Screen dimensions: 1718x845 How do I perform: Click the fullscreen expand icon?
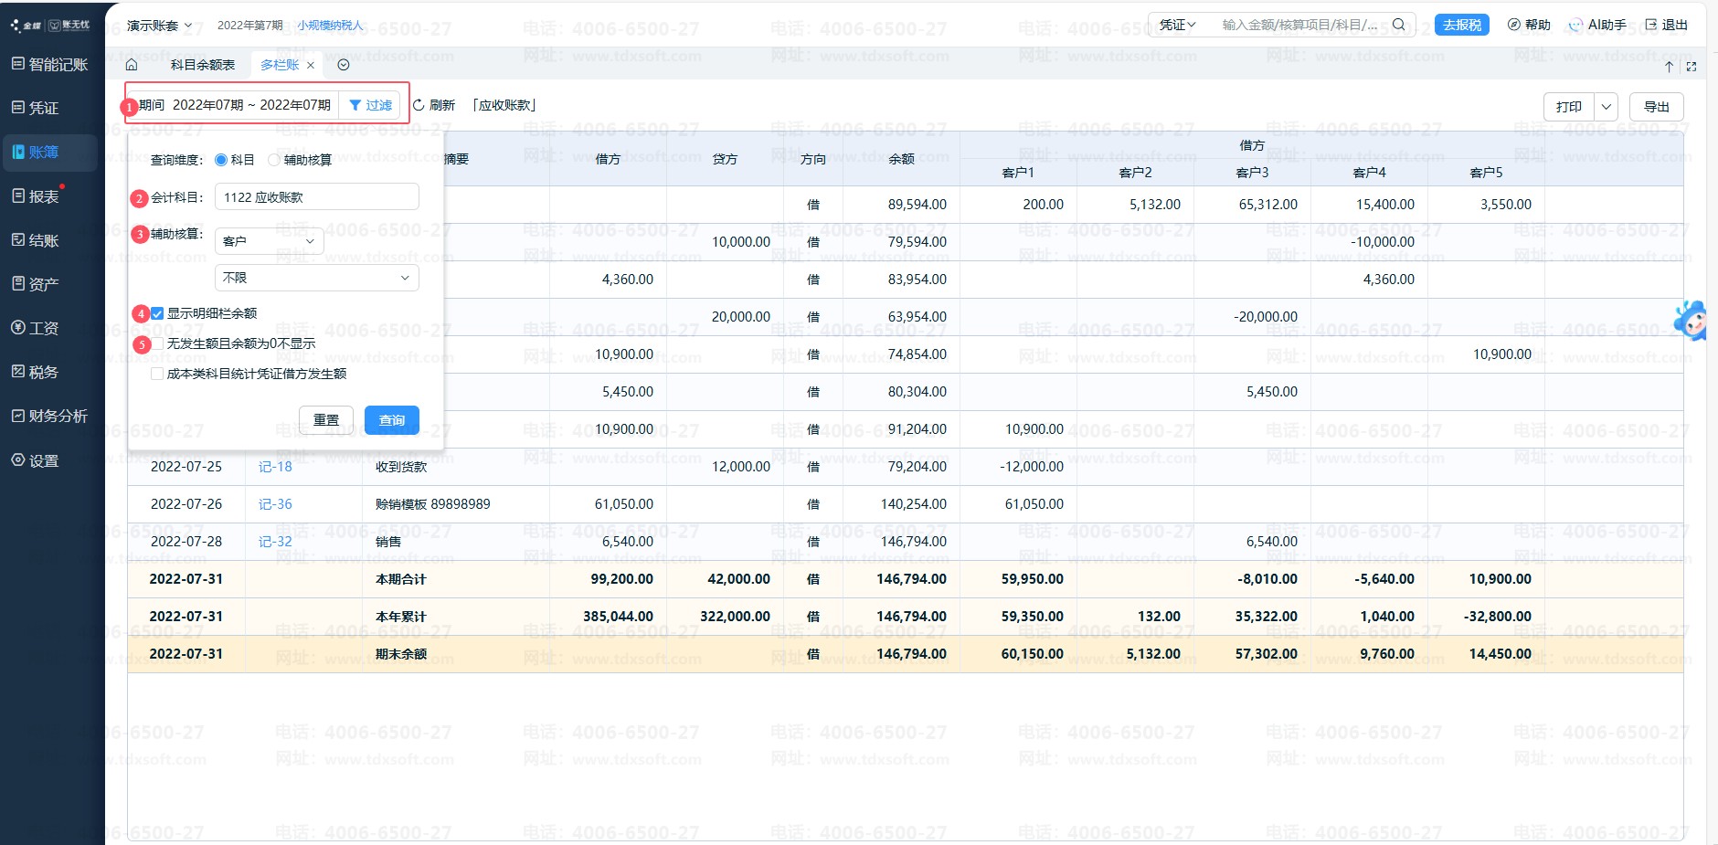pyautogui.click(x=1691, y=67)
